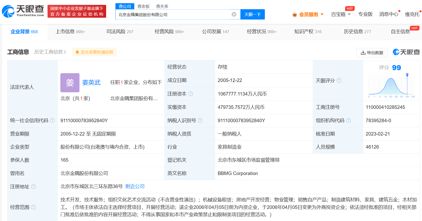This screenshot has width=422, height=221.
Task: Click the English name BBMG Corporation
Action: 238,173
